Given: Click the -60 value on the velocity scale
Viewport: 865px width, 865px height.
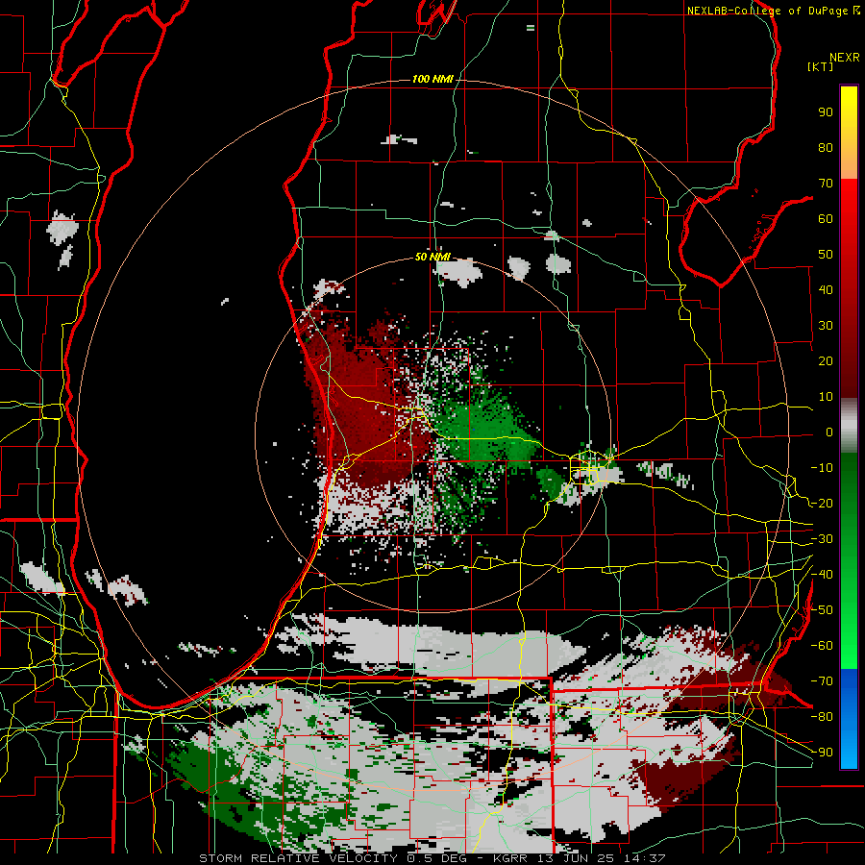Looking at the screenshot, I should 822,646.
